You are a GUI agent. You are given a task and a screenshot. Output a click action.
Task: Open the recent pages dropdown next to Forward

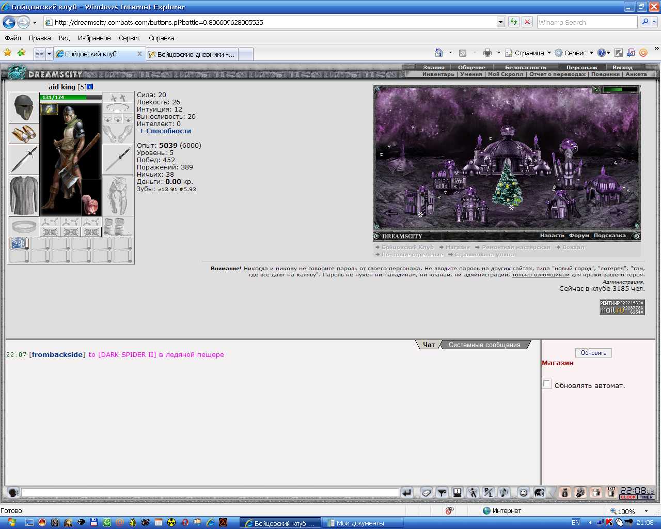(x=35, y=22)
